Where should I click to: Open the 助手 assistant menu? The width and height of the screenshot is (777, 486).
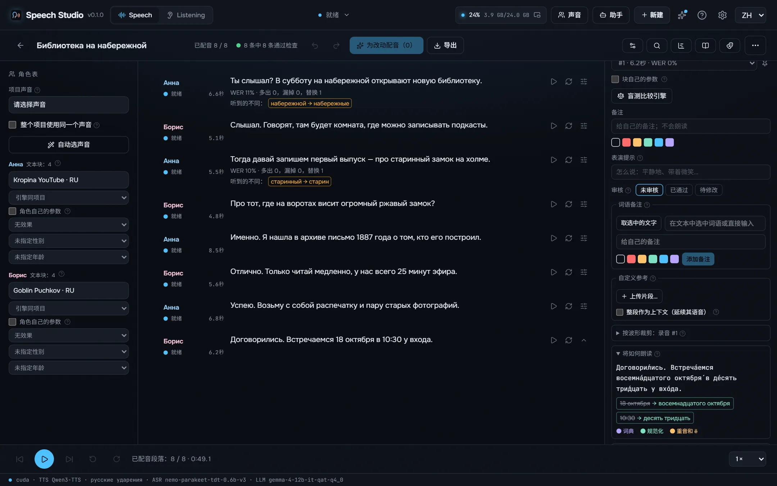click(611, 15)
